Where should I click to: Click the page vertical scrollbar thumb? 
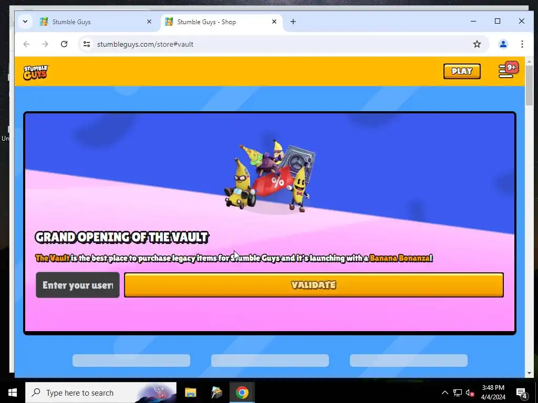pyautogui.click(x=529, y=86)
